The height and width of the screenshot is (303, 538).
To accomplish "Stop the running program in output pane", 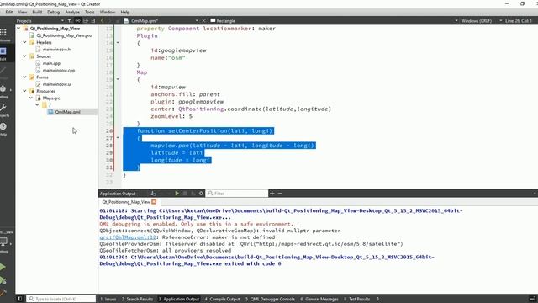I will [185, 194].
